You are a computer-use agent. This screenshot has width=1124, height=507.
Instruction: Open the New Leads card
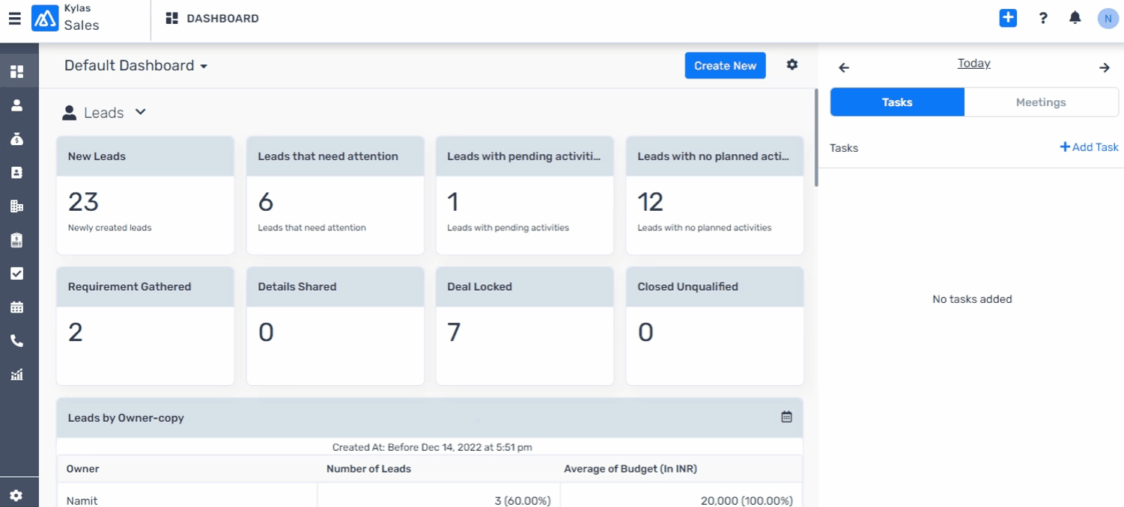(x=145, y=195)
